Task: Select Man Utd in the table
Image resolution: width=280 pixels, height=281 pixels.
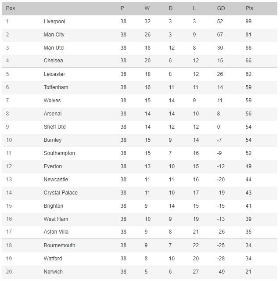Action: (x=54, y=48)
